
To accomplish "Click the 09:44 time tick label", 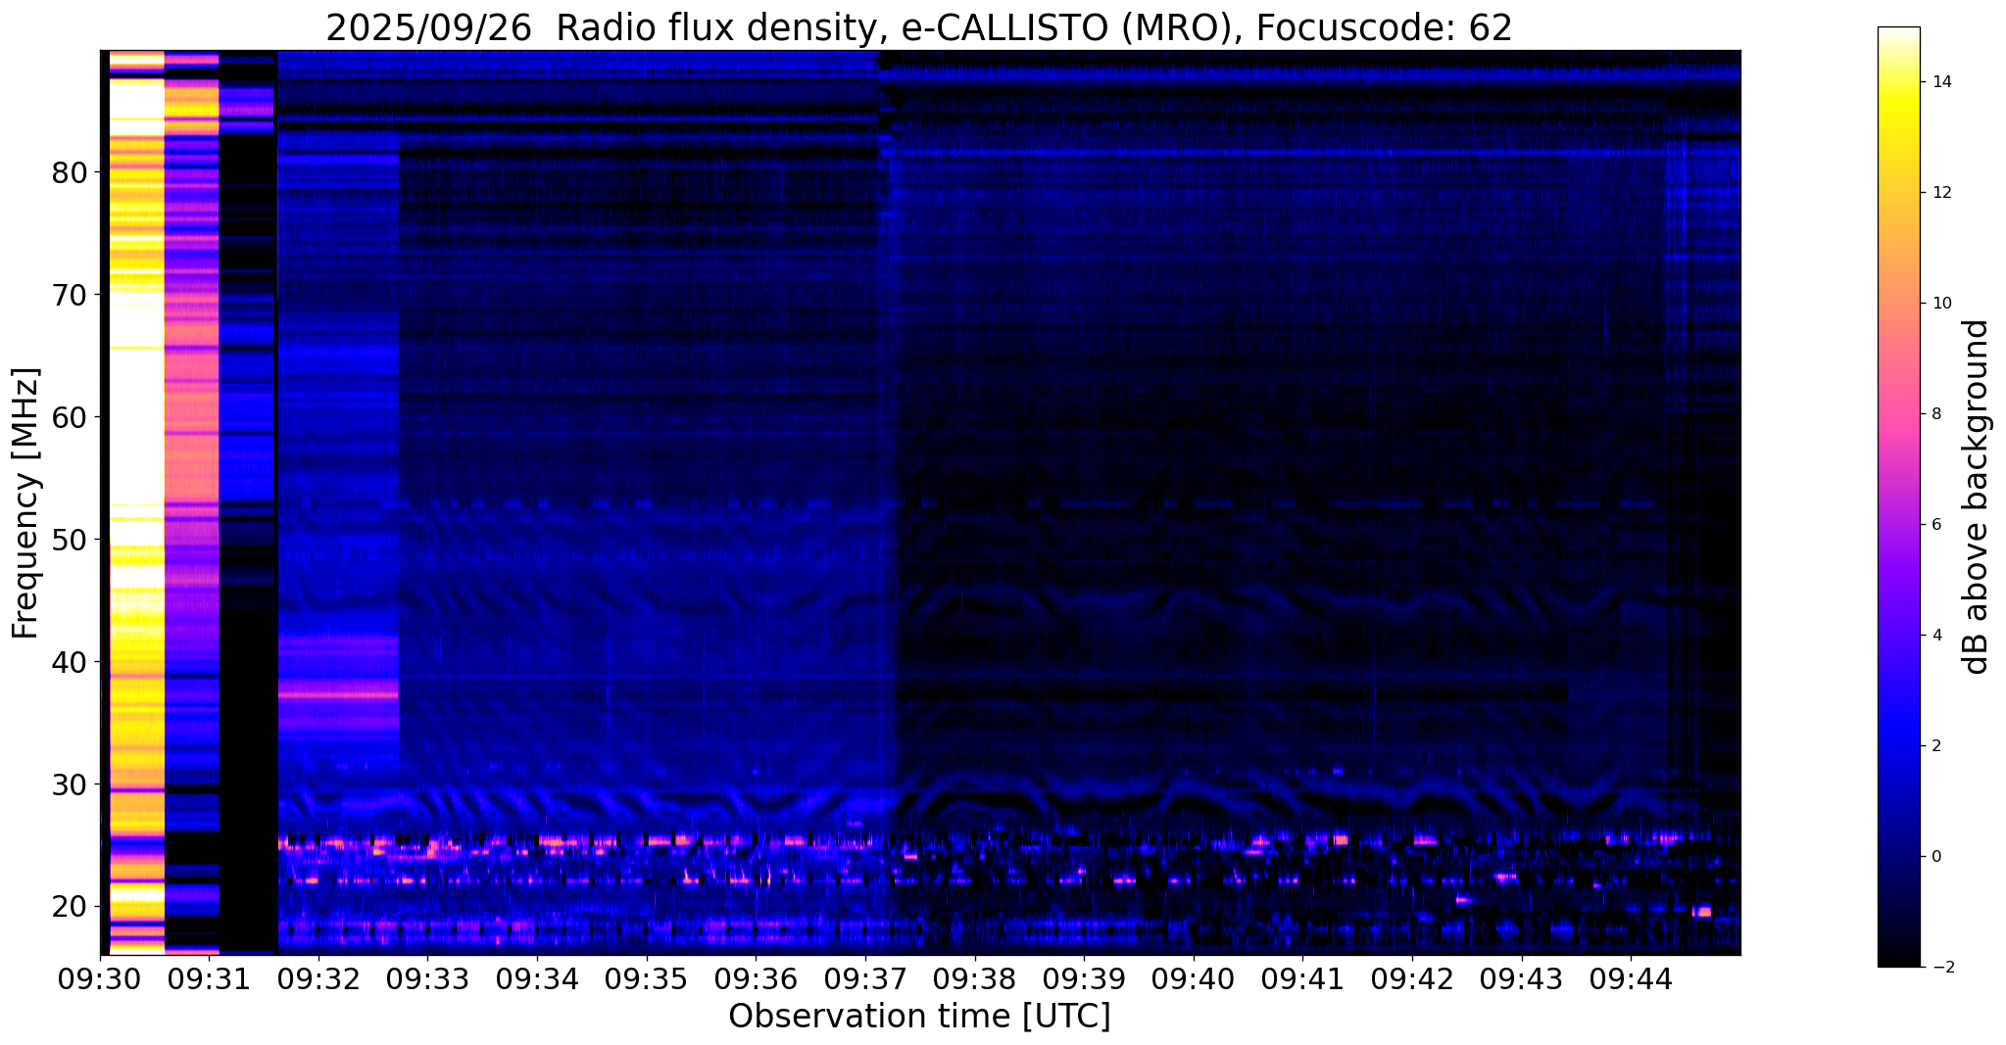I will (1631, 977).
